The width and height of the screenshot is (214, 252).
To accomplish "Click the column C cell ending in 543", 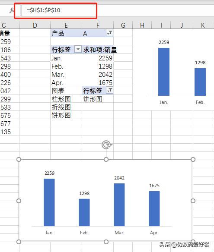I will pos(10,58).
